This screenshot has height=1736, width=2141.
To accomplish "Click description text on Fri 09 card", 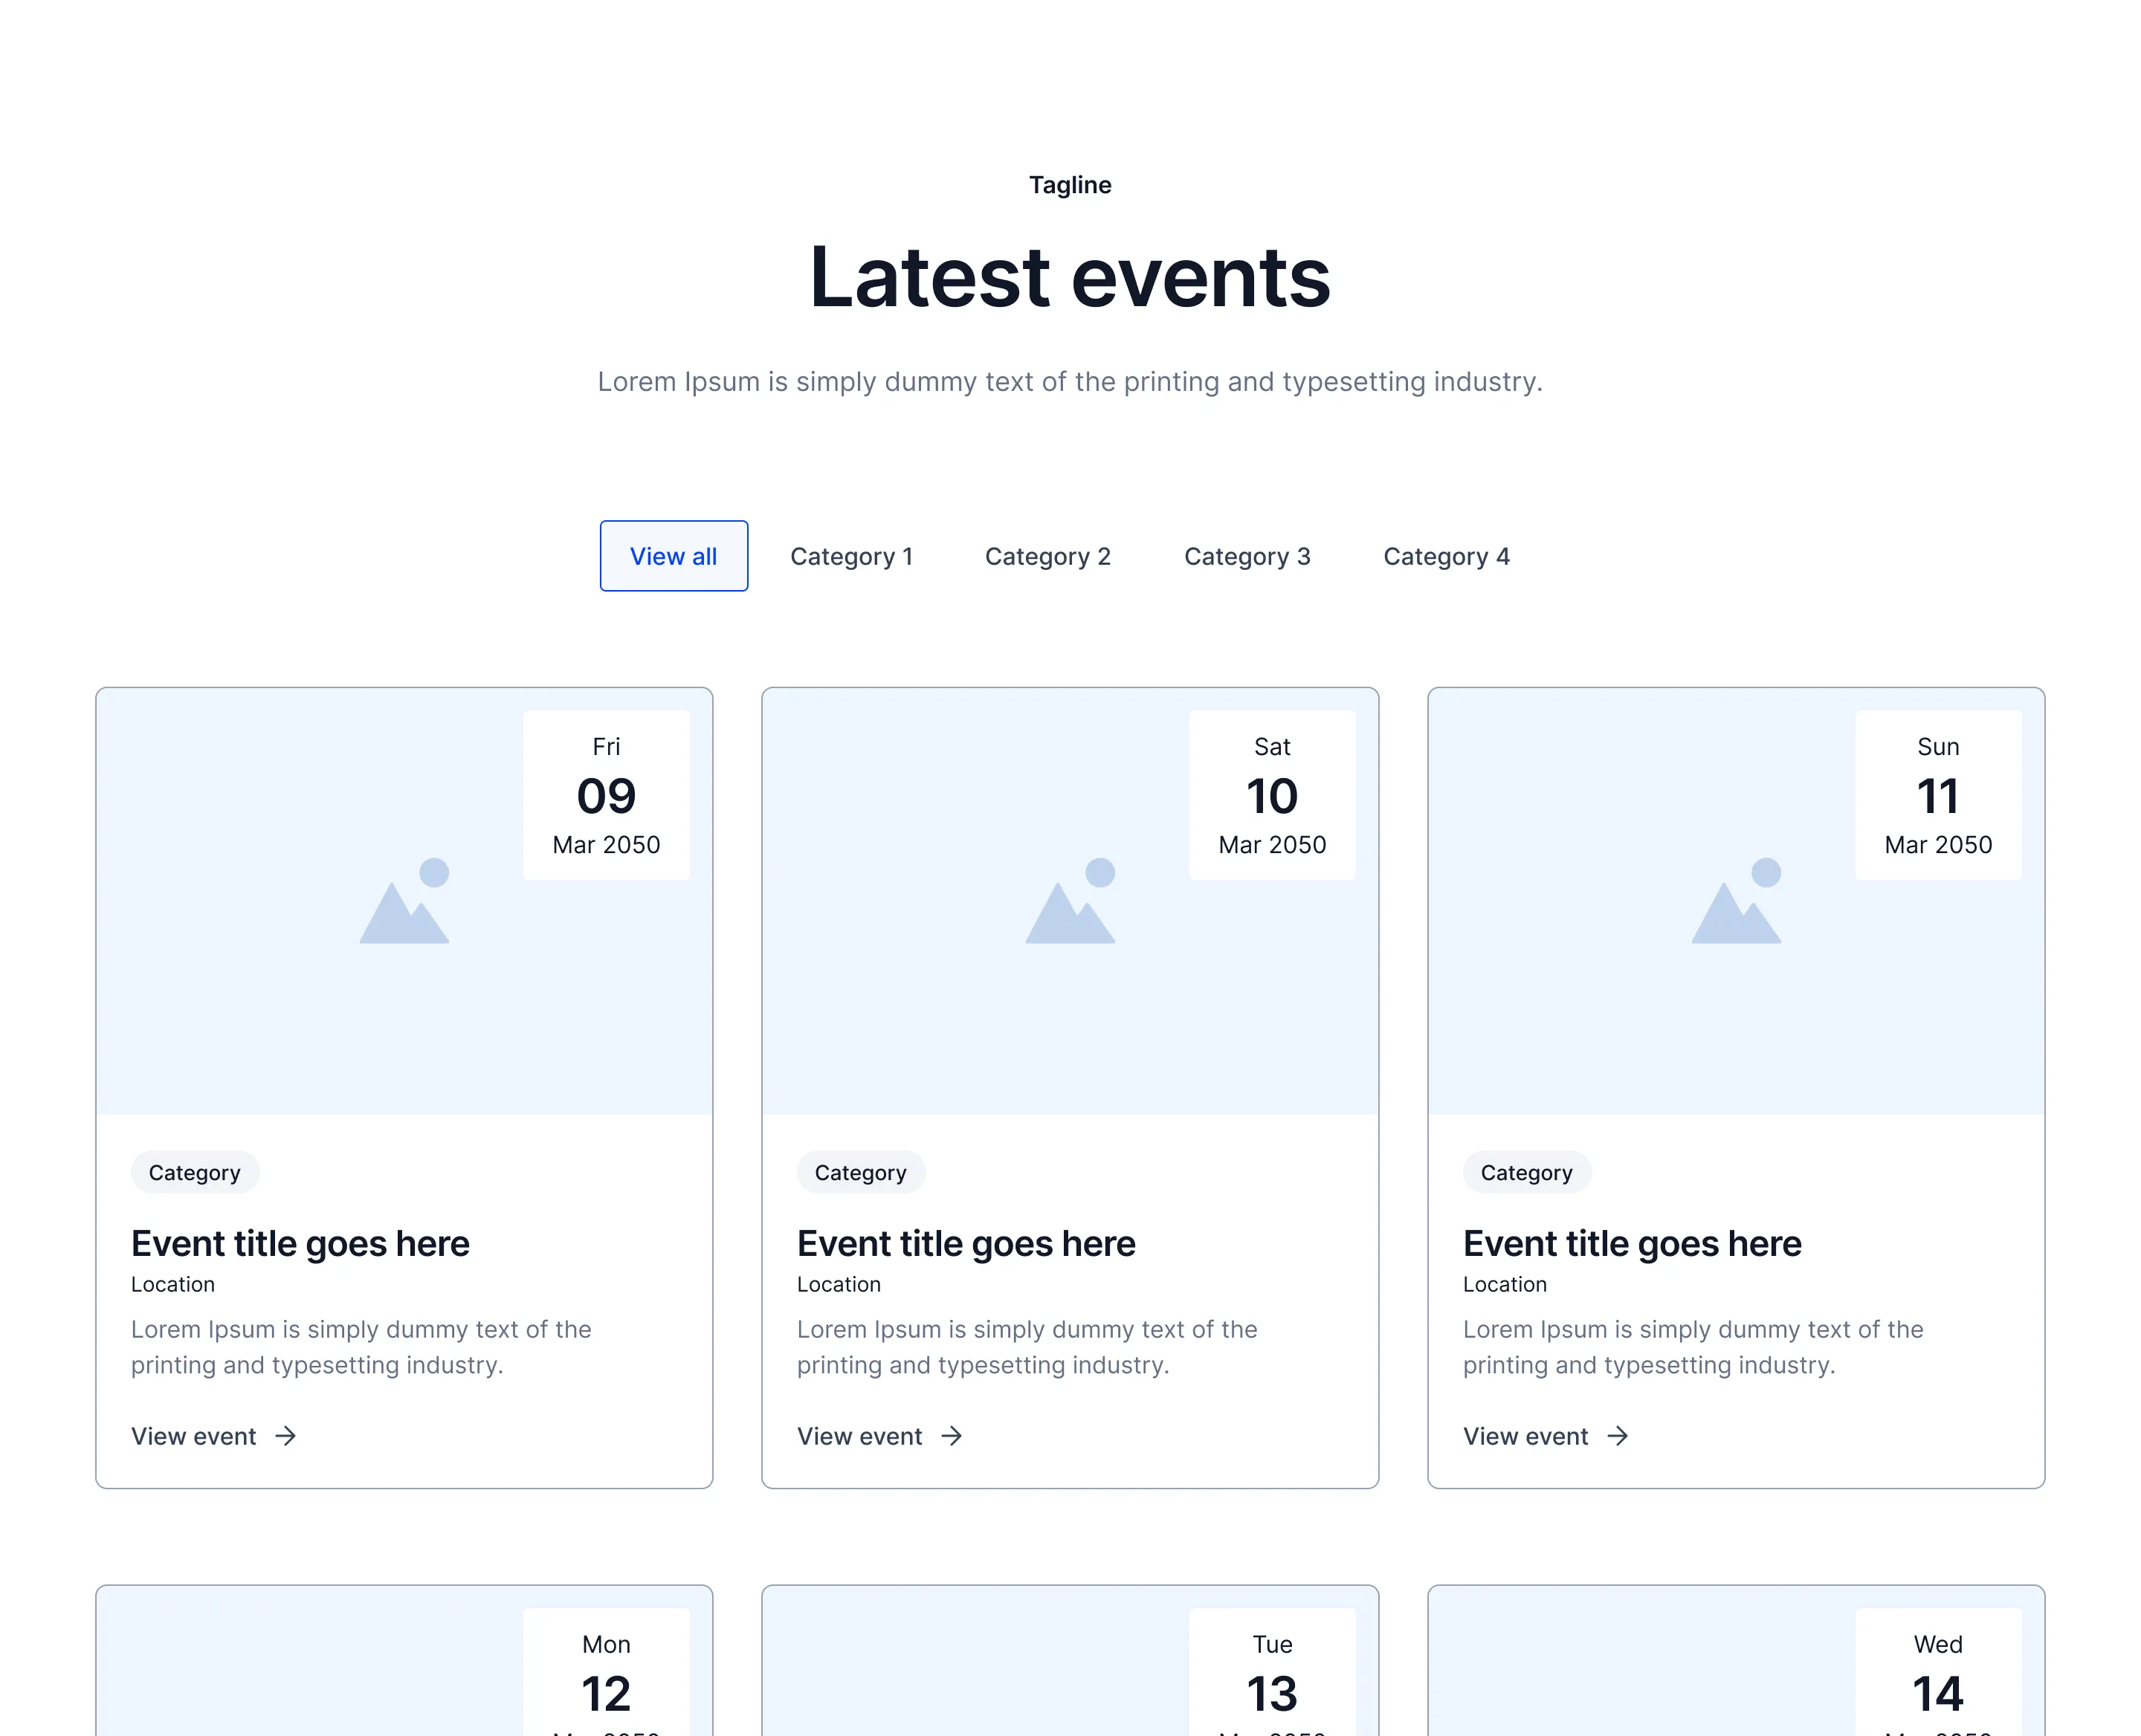I will point(361,1347).
